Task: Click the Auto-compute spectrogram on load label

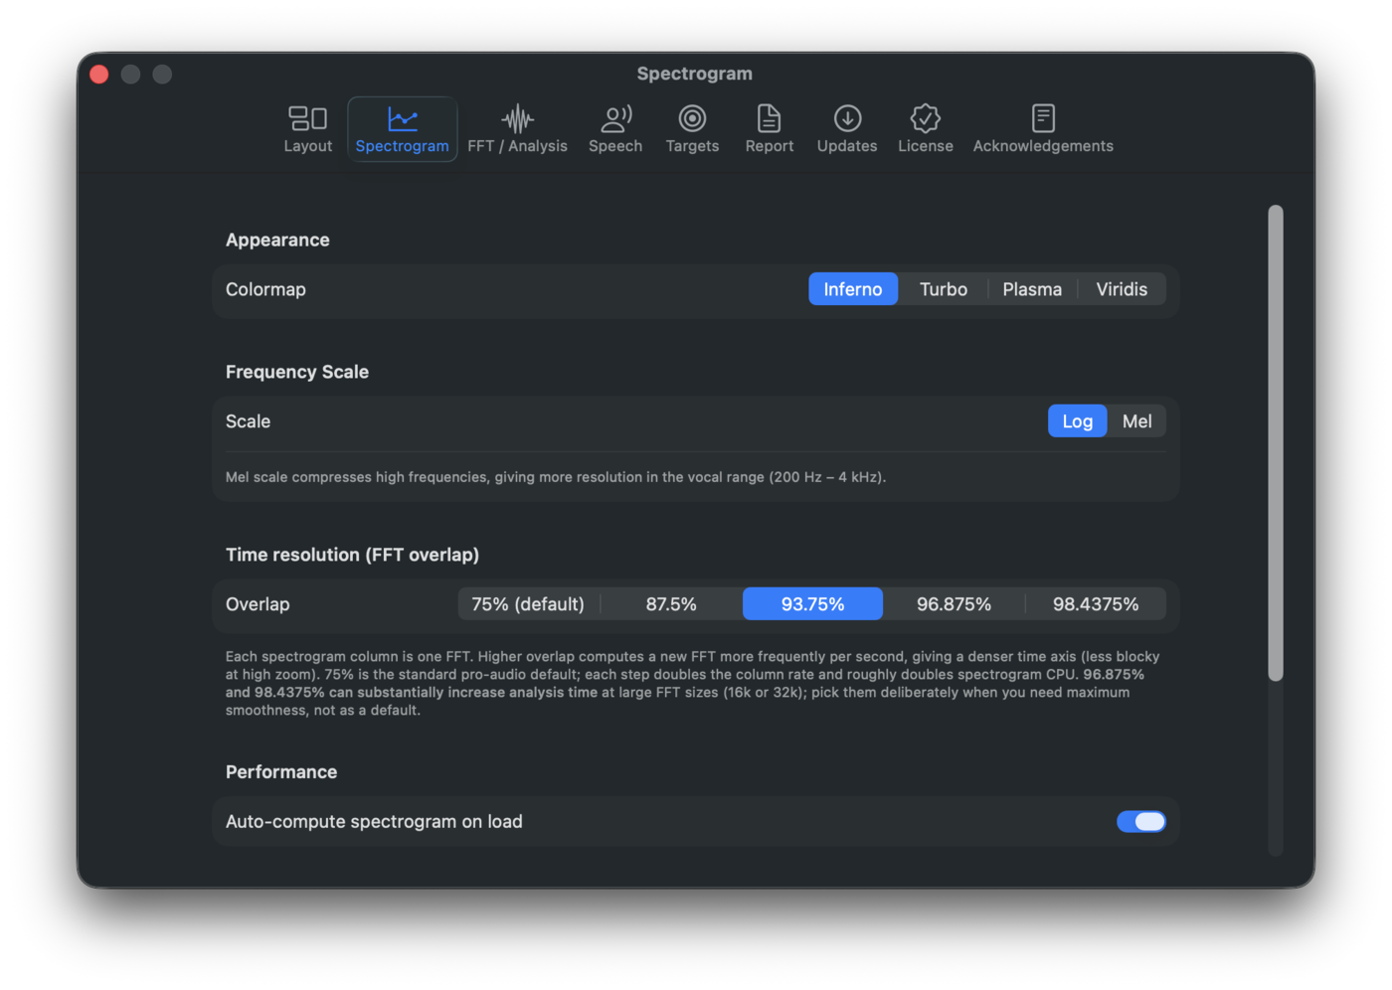Action: coord(374,822)
